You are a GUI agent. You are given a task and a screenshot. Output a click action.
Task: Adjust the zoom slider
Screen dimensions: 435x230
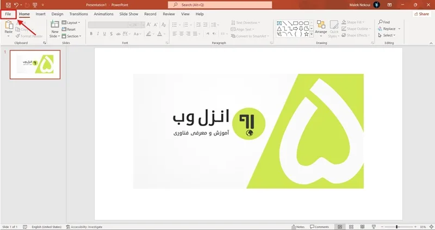click(x=397, y=227)
